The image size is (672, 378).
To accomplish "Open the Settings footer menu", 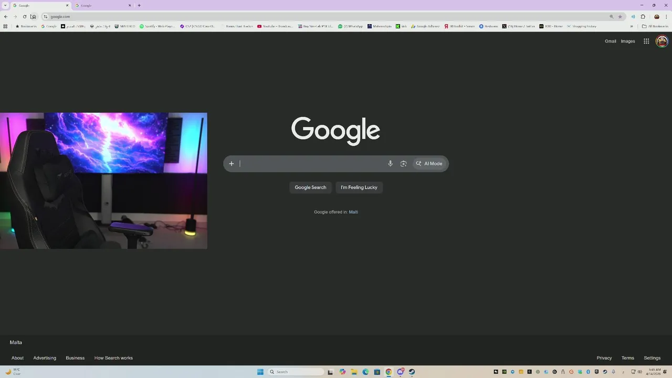I will click(652, 358).
